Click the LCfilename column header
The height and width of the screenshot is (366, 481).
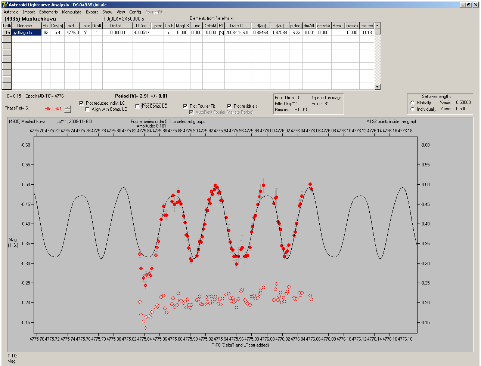[27, 26]
